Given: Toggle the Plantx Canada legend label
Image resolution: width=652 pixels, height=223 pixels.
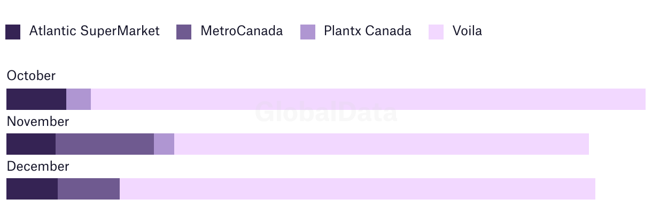Looking at the screenshot, I should click(368, 31).
